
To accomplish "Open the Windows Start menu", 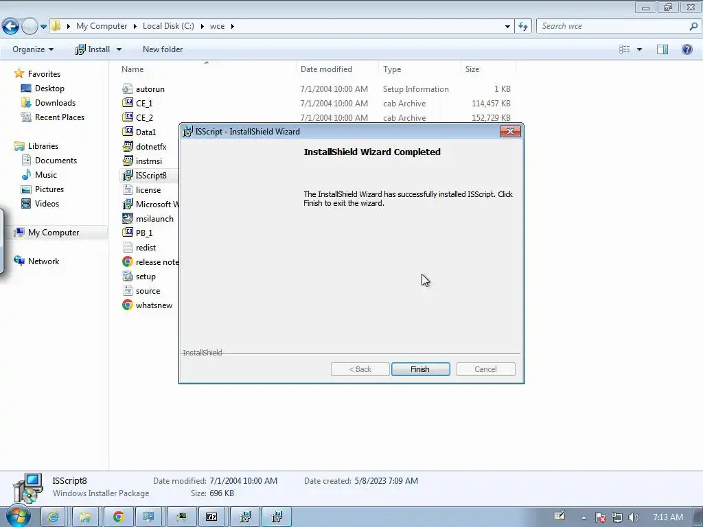I will point(19,517).
